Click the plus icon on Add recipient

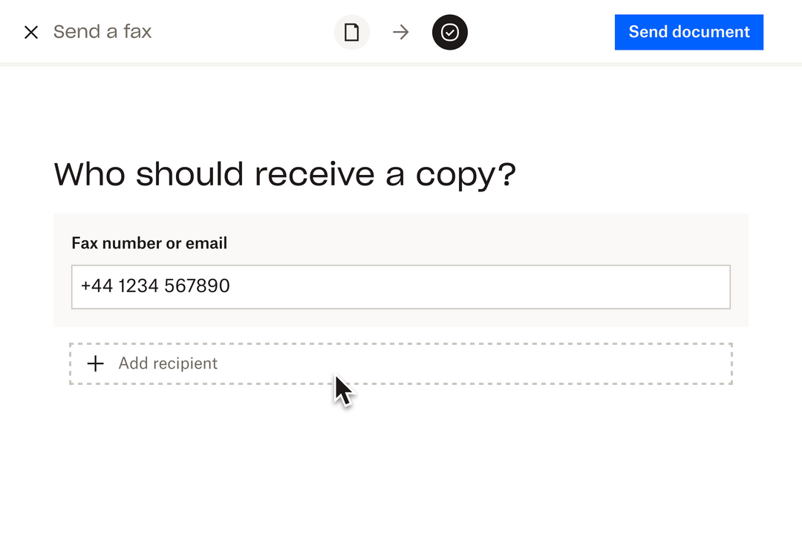tap(95, 363)
